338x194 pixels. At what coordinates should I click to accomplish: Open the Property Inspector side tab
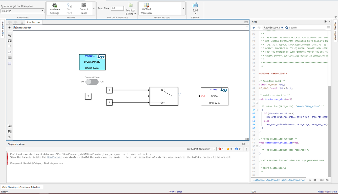coord(335,30)
